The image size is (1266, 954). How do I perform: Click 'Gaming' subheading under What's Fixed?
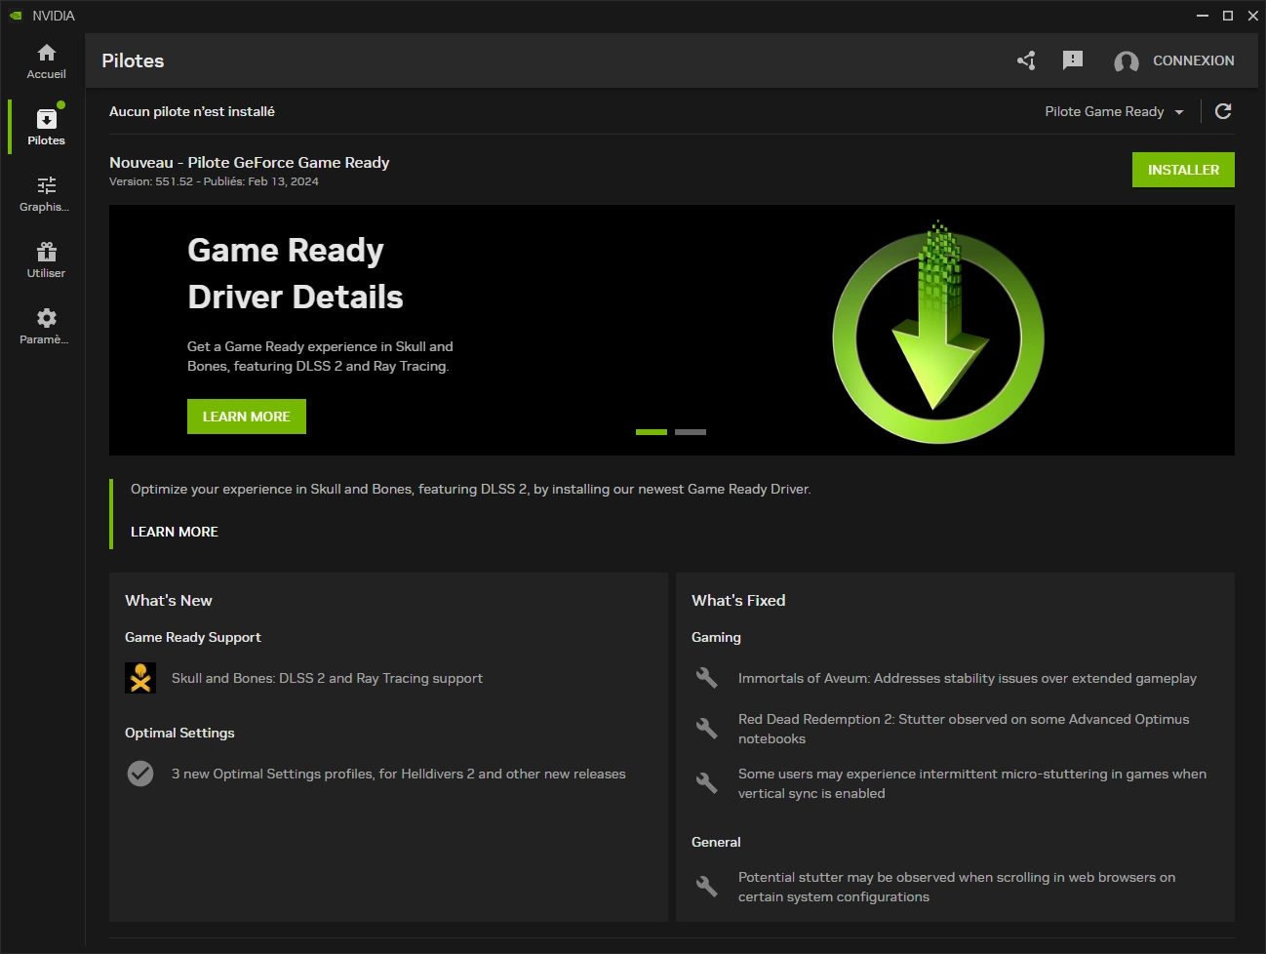(716, 637)
